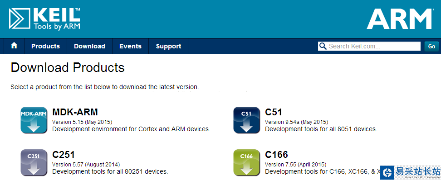
Task: Click the ARM logo in header
Action: (x=399, y=19)
